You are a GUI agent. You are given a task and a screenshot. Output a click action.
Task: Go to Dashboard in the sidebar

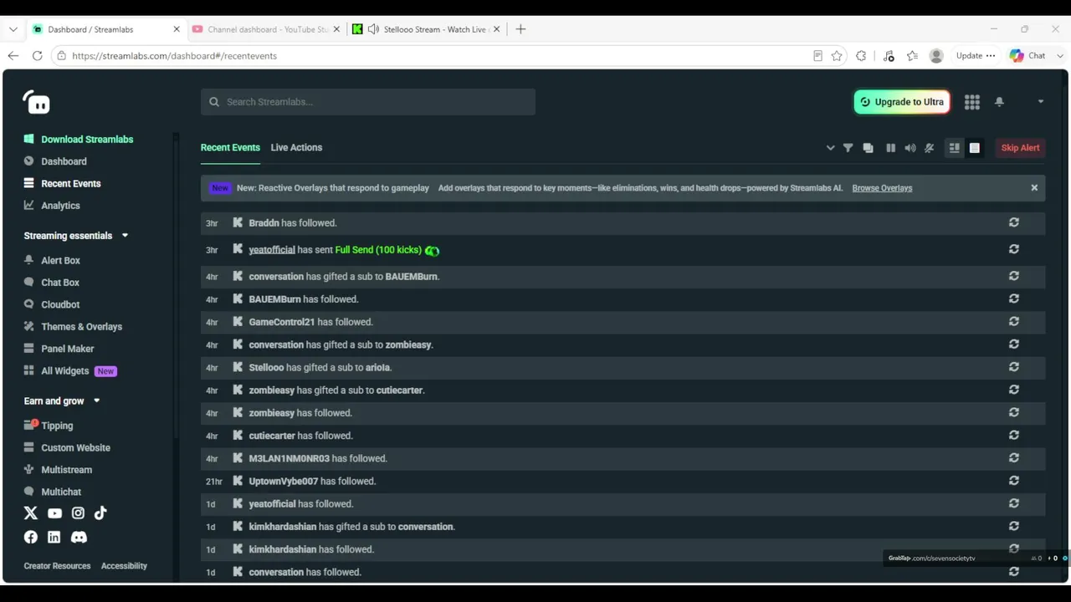[x=64, y=161]
